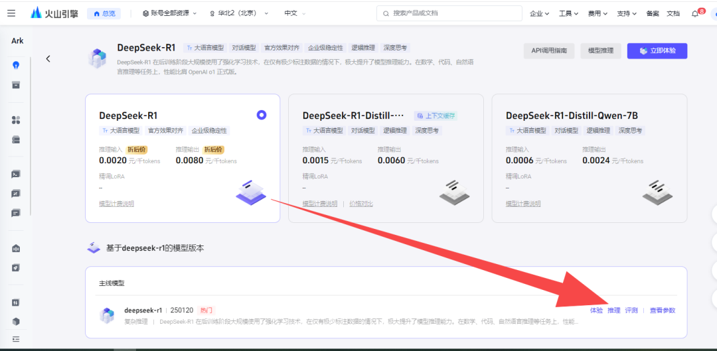This screenshot has width=717, height=351.
Task: Open the four-squares apps sidebar icon
Action: point(16,120)
